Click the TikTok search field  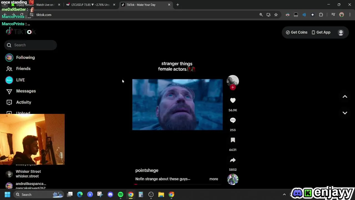[x=31, y=45]
